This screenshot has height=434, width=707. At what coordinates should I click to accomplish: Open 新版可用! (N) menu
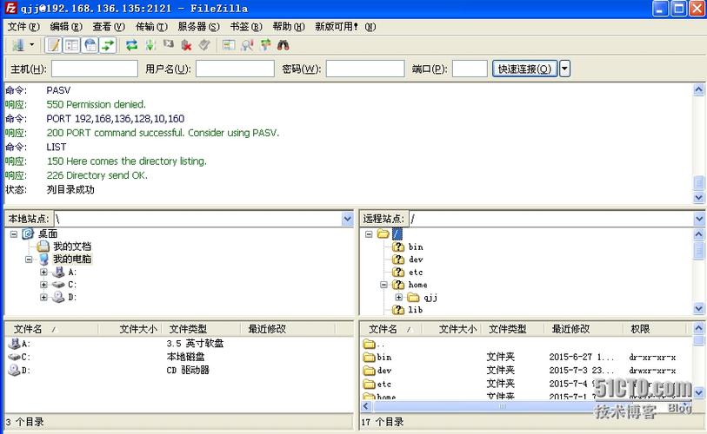345,27
